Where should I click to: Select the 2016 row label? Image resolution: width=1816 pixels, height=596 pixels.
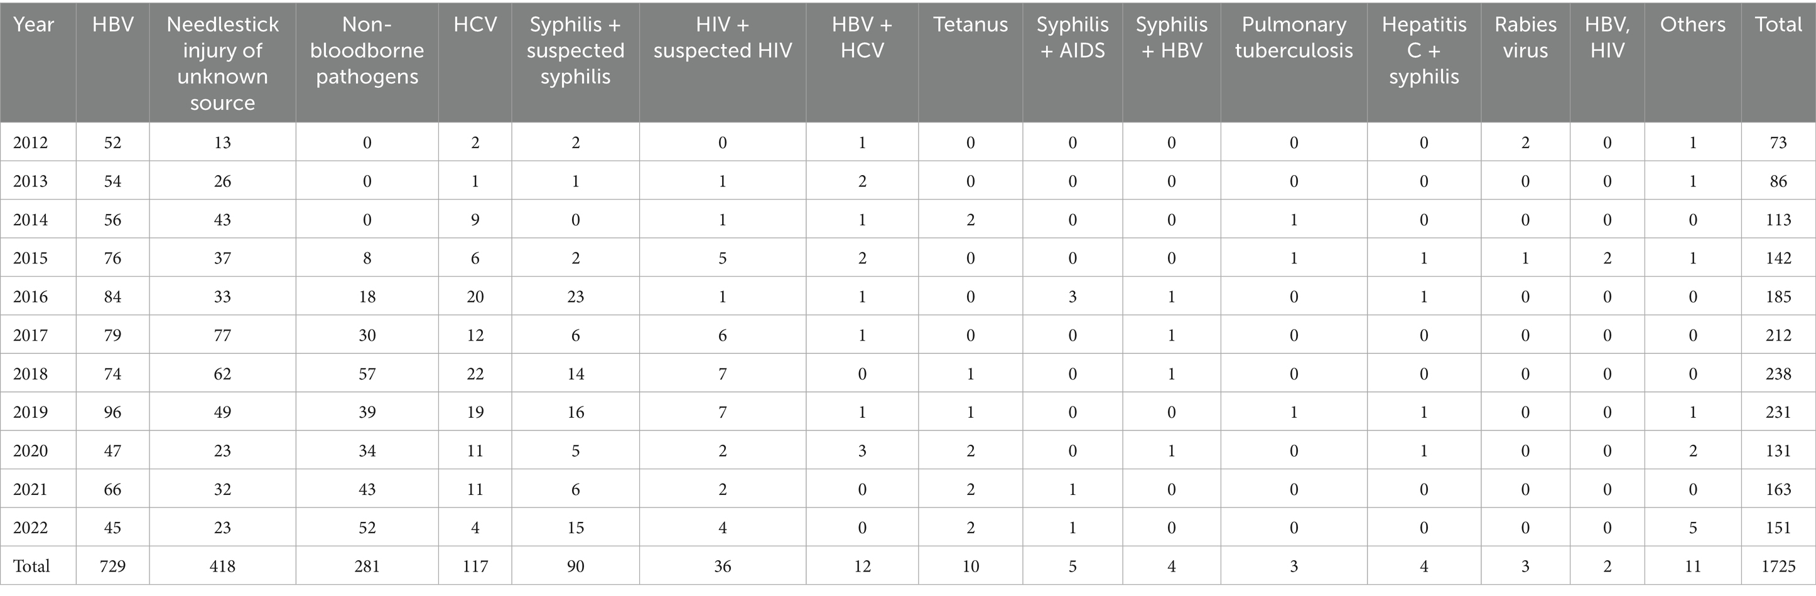coord(30,297)
